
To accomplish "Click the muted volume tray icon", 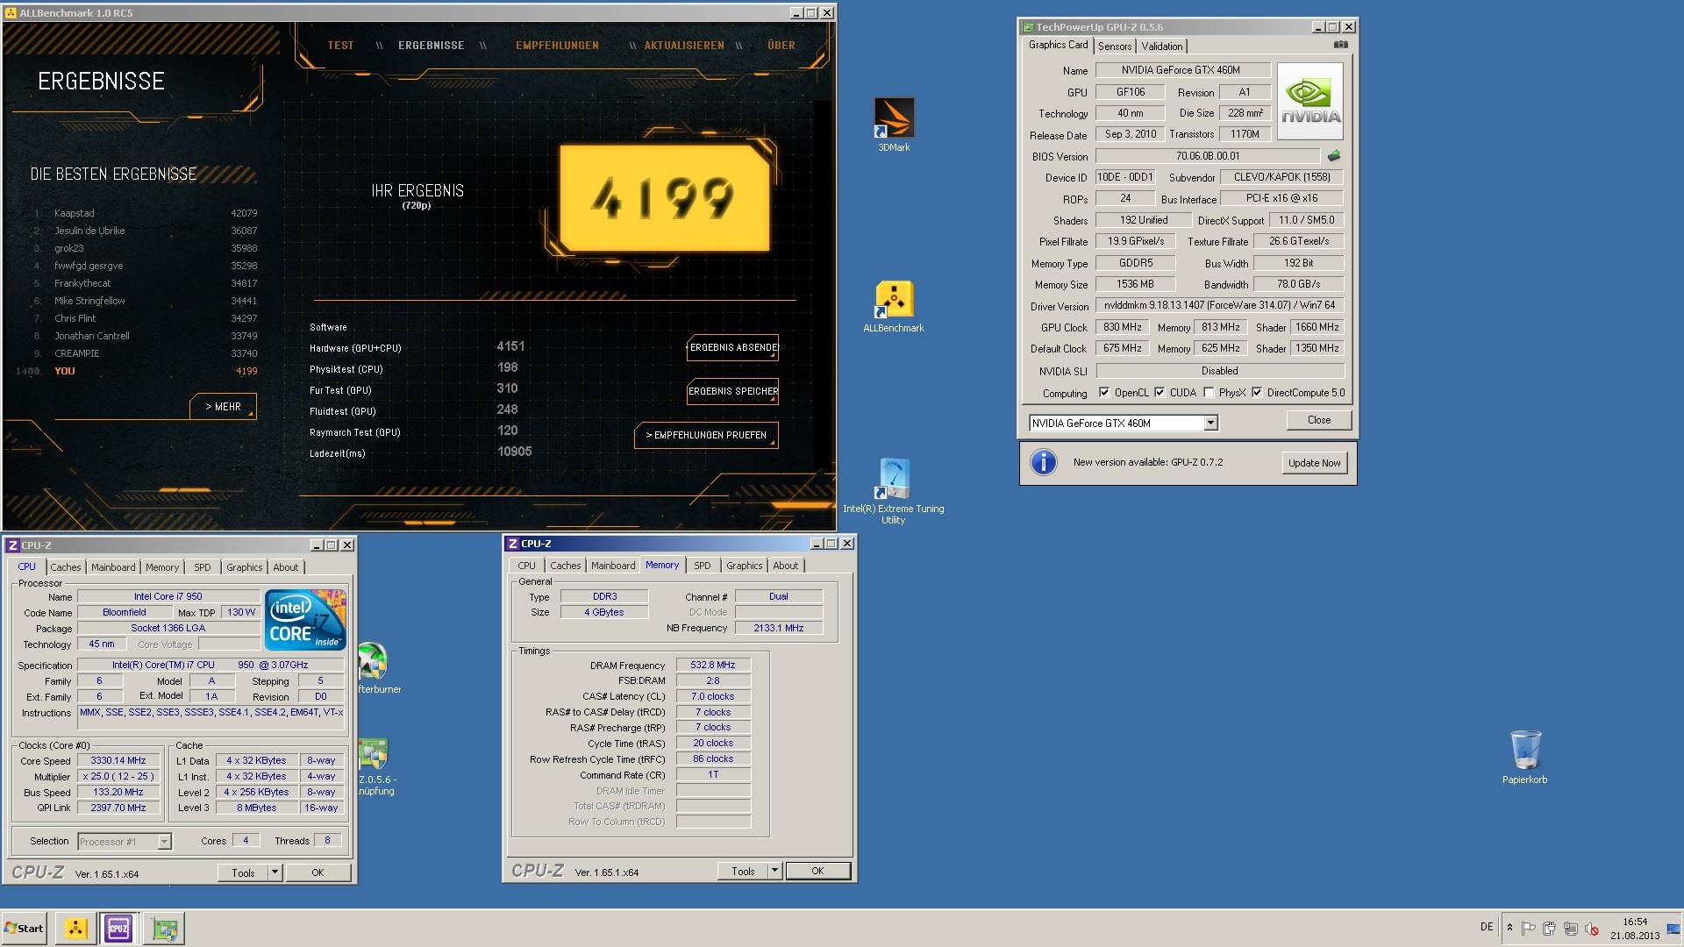I will (1592, 928).
